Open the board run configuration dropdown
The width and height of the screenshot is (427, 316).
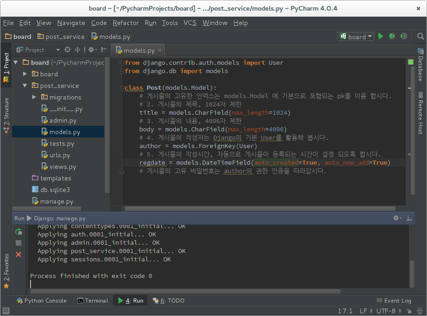click(355, 36)
